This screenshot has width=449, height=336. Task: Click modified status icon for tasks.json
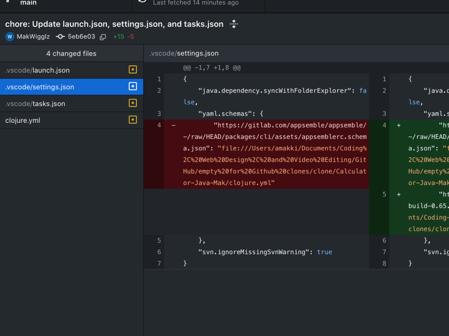point(132,103)
